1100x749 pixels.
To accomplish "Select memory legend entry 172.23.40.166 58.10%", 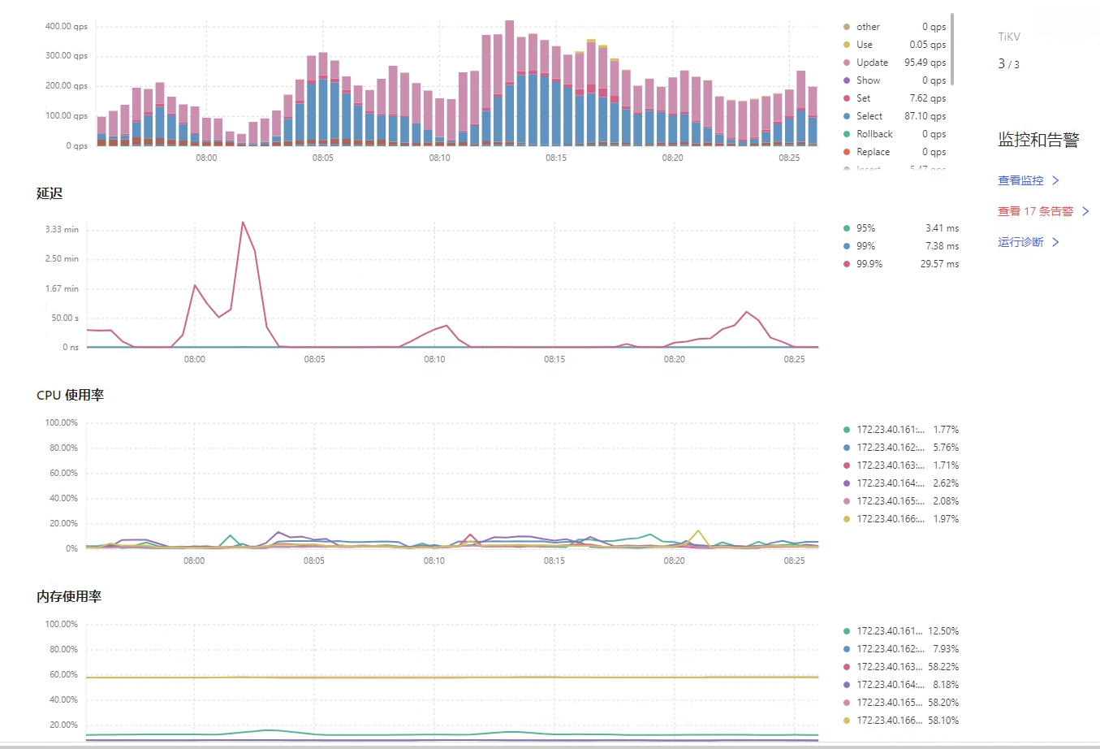I will pos(901,721).
